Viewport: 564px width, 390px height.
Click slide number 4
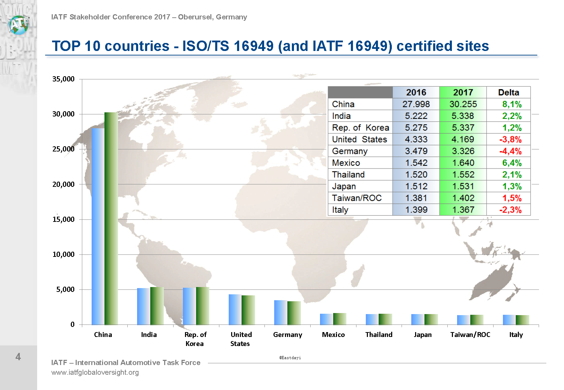pyautogui.click(x=18, y=357)
